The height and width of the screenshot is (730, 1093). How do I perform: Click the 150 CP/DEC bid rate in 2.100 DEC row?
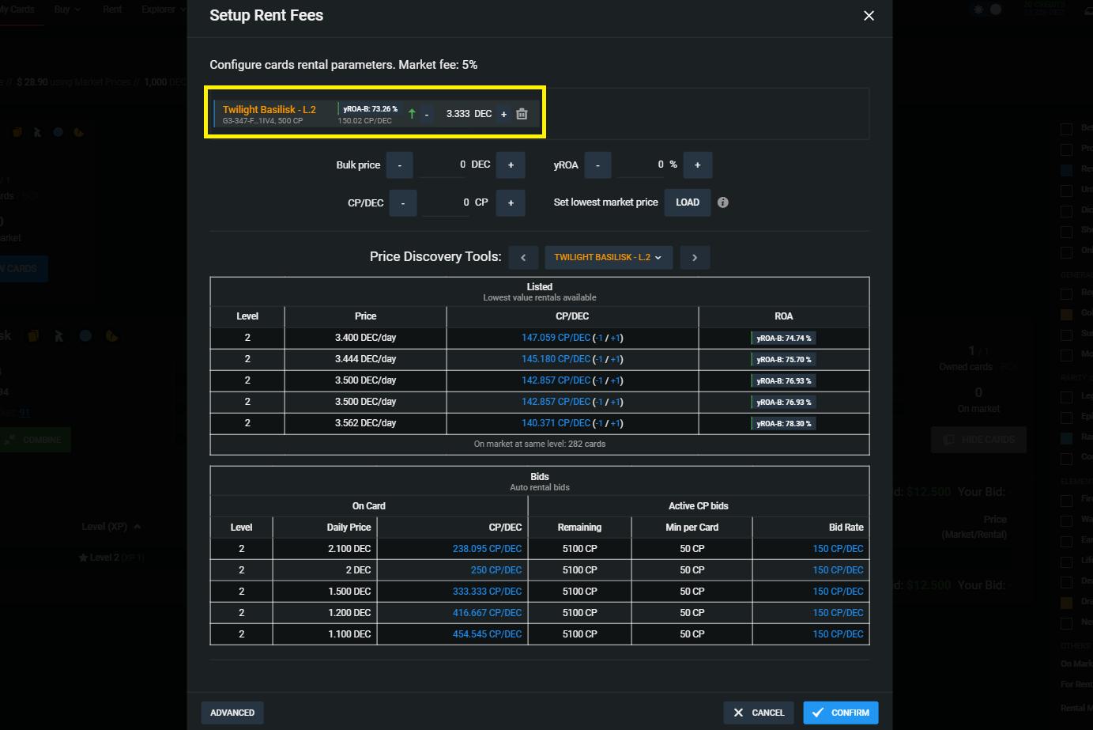point(838,549)
